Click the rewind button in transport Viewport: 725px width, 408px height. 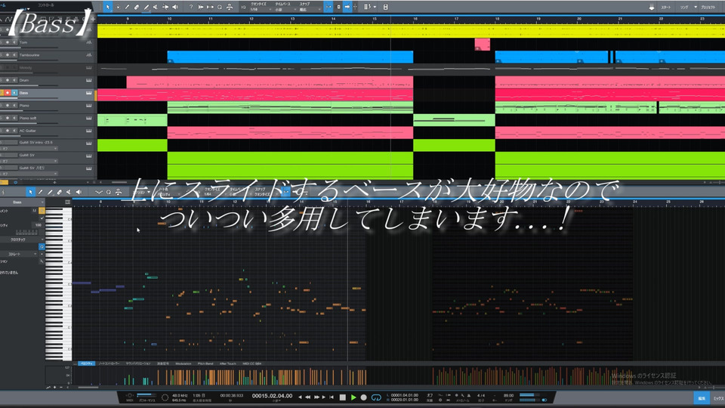[307, 397]
